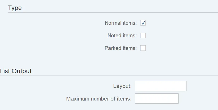Image resolution: width=218 pixels, height=110 pixels.
Task: Select the List Output section heading
Action: tap(16, 71)
